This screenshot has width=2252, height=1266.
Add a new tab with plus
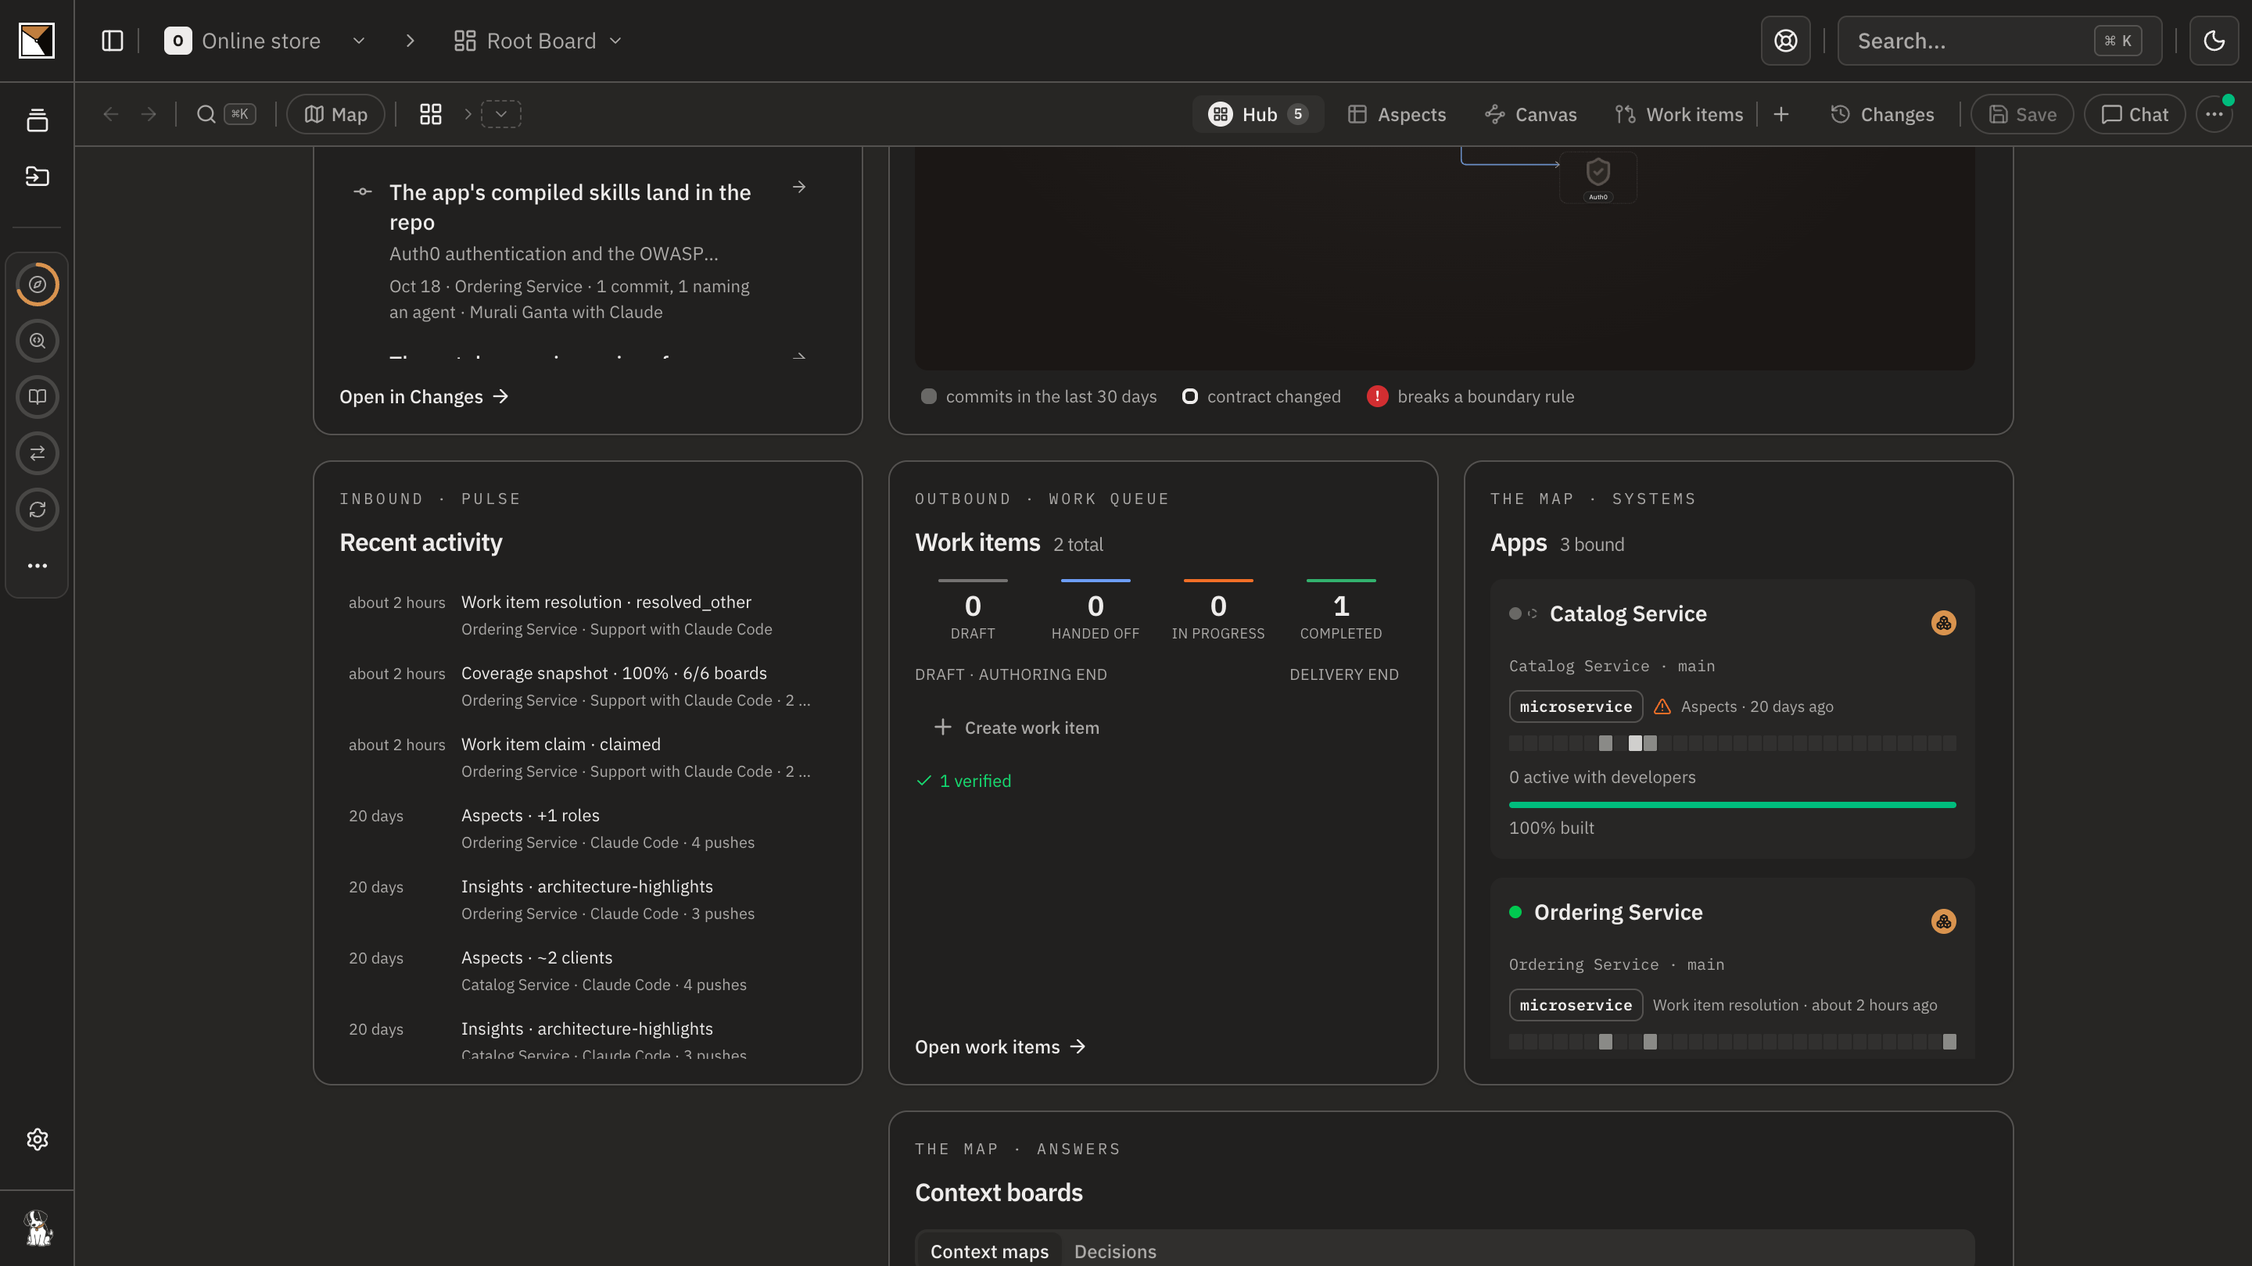[x=1780, y=114]
